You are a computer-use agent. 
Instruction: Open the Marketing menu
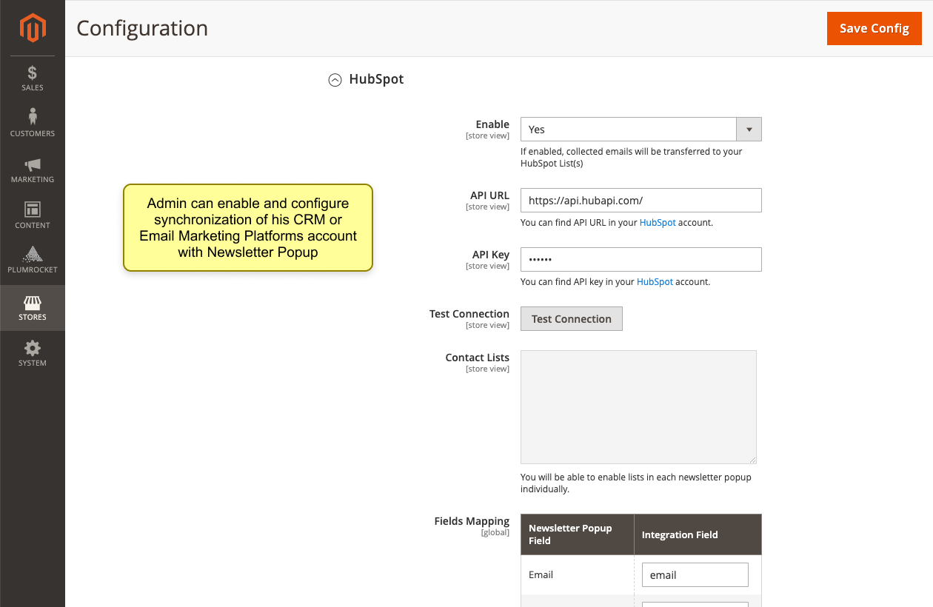tap(33, 170)
